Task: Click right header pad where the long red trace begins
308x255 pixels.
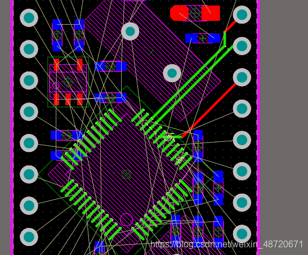Action: (x=242, y=77)
